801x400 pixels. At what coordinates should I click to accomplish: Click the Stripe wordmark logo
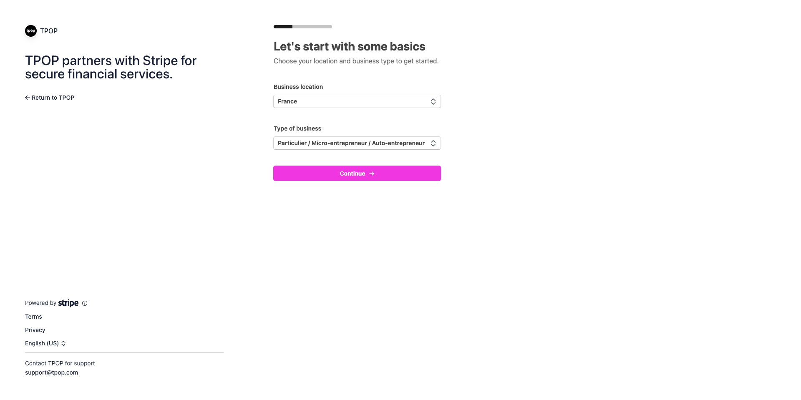pos(68,303)
